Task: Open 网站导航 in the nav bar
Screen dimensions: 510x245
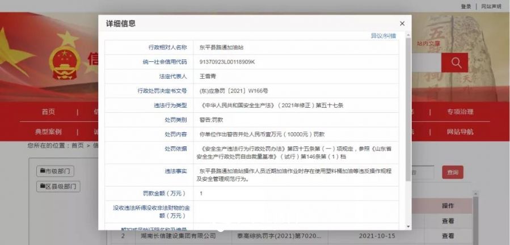Action: [x=460, y=132]
